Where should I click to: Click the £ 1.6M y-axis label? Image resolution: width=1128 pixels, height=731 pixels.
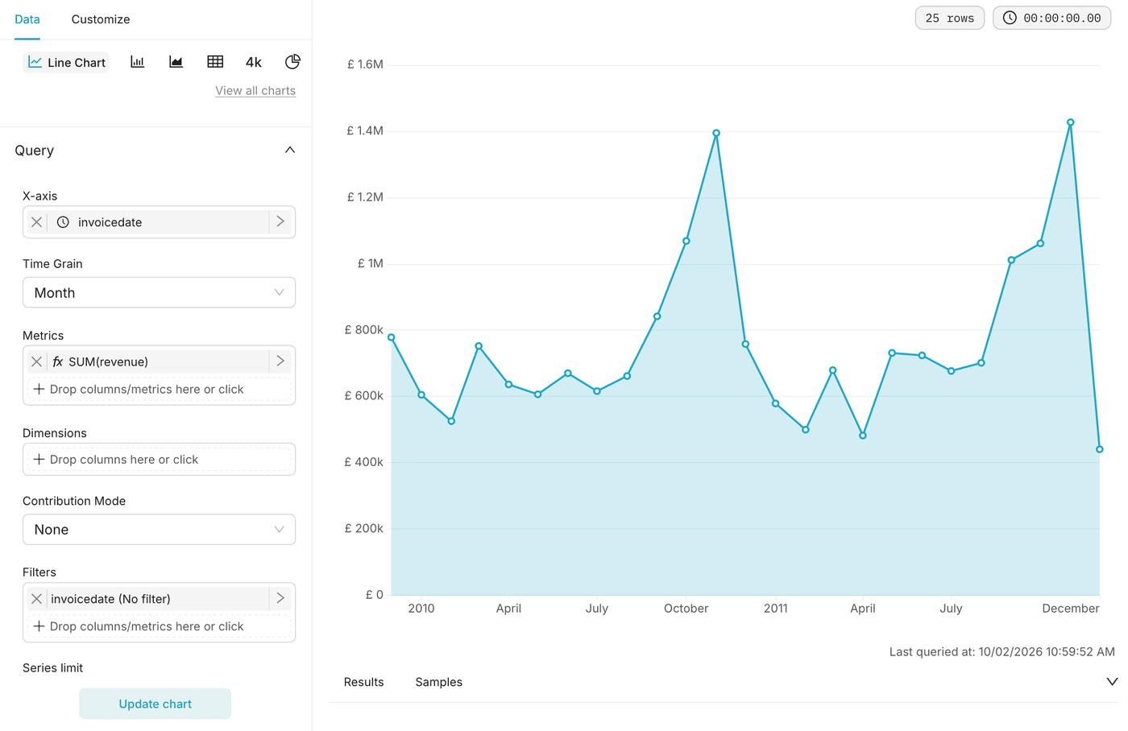[365, 64]
